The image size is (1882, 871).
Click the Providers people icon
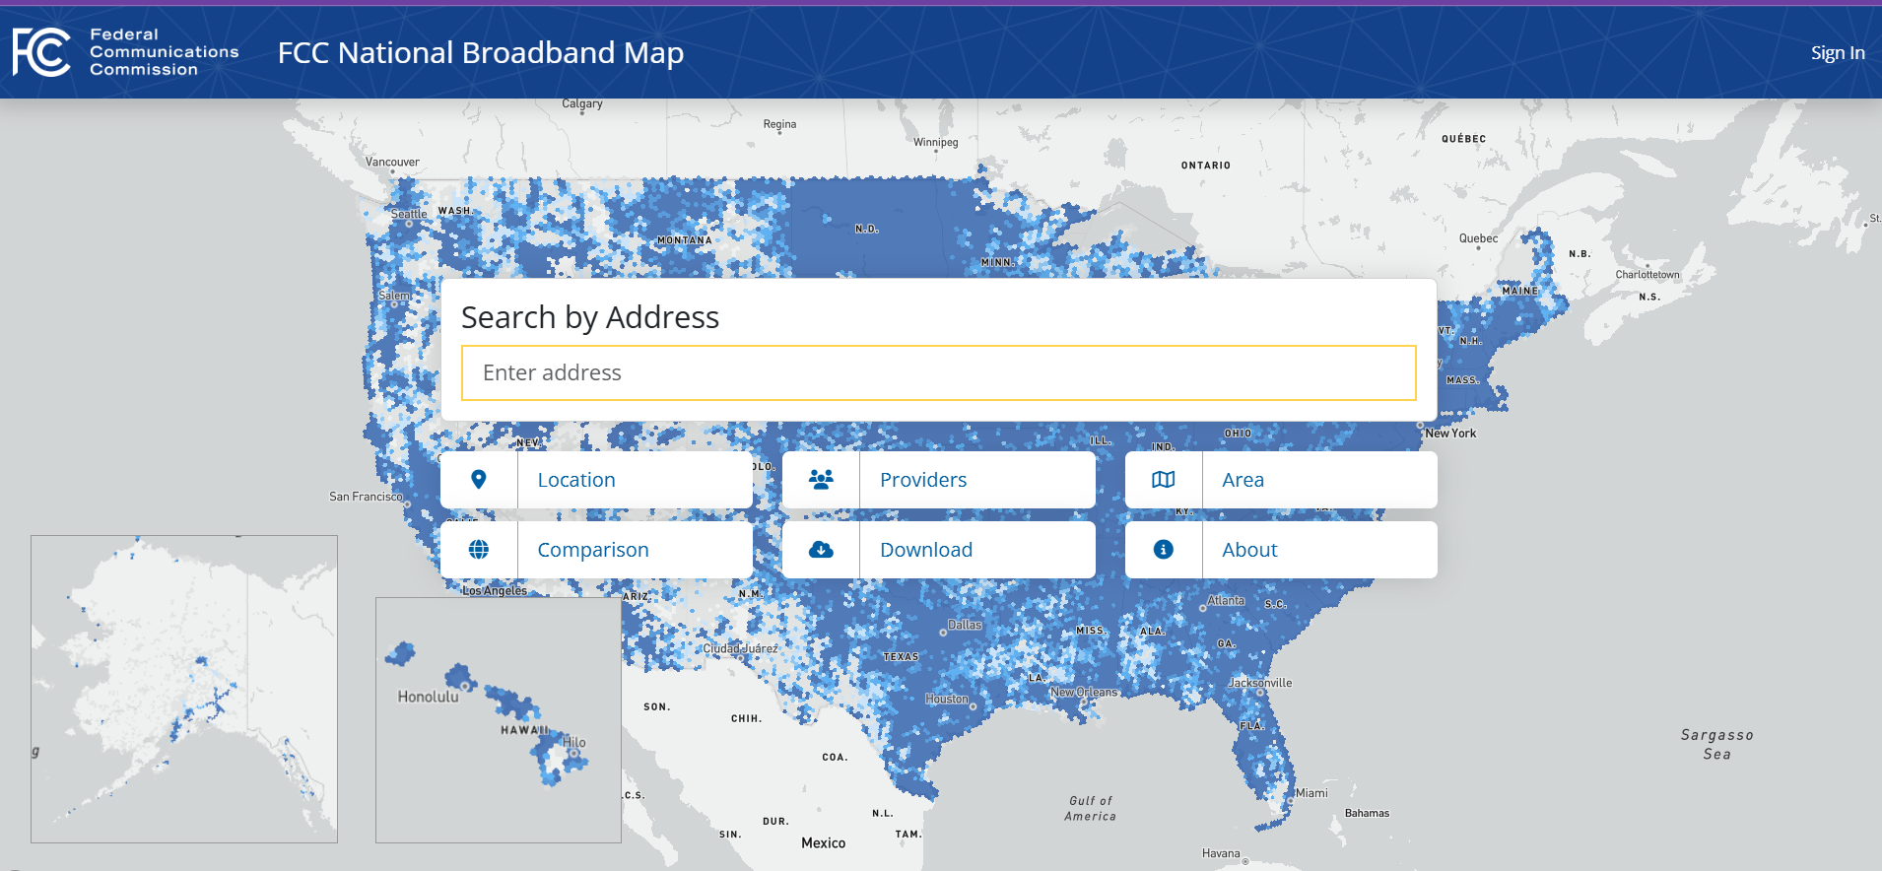click(x=821, y=480)
